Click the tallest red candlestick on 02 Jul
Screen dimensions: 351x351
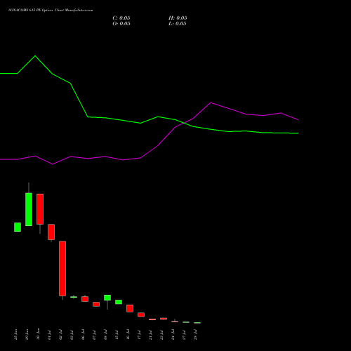pos(62,268)
